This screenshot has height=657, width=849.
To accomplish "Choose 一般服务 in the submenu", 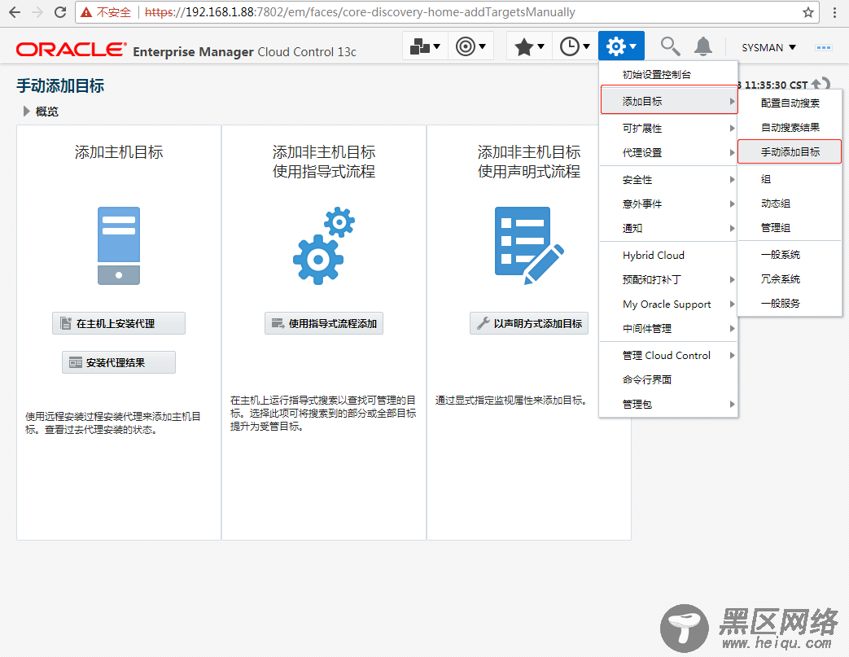I will coord(790,304).
